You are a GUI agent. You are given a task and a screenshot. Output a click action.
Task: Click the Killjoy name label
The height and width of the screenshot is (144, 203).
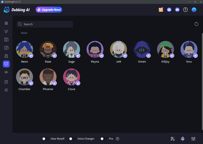coord(166,62)
